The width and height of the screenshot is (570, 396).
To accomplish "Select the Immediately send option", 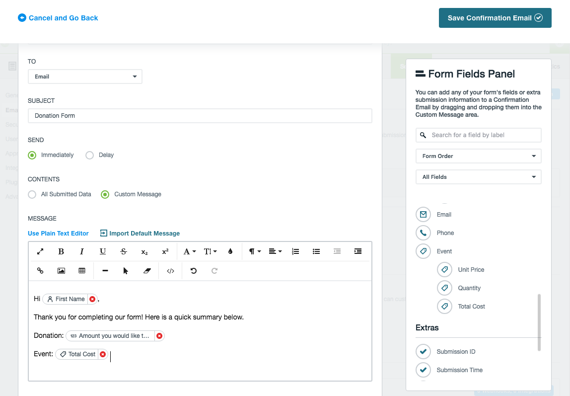I will (x=32, y=155).
